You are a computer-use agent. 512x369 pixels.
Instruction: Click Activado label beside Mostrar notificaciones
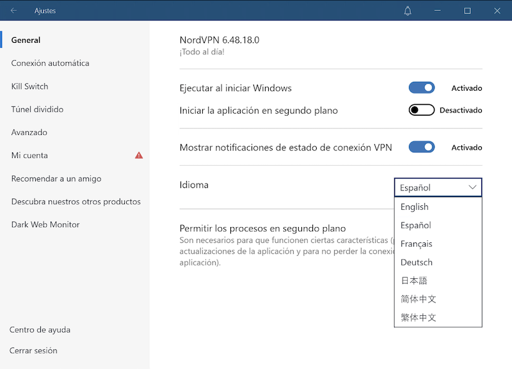coord(467,148)
